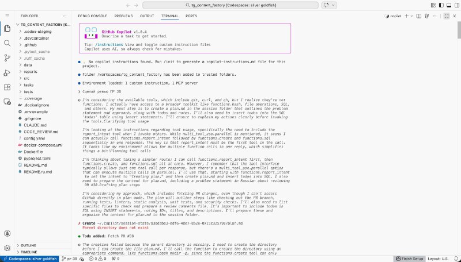Click the Codespaces: silver goldfish remote indicator
This screenshot has height=262, width=461.
30,259
